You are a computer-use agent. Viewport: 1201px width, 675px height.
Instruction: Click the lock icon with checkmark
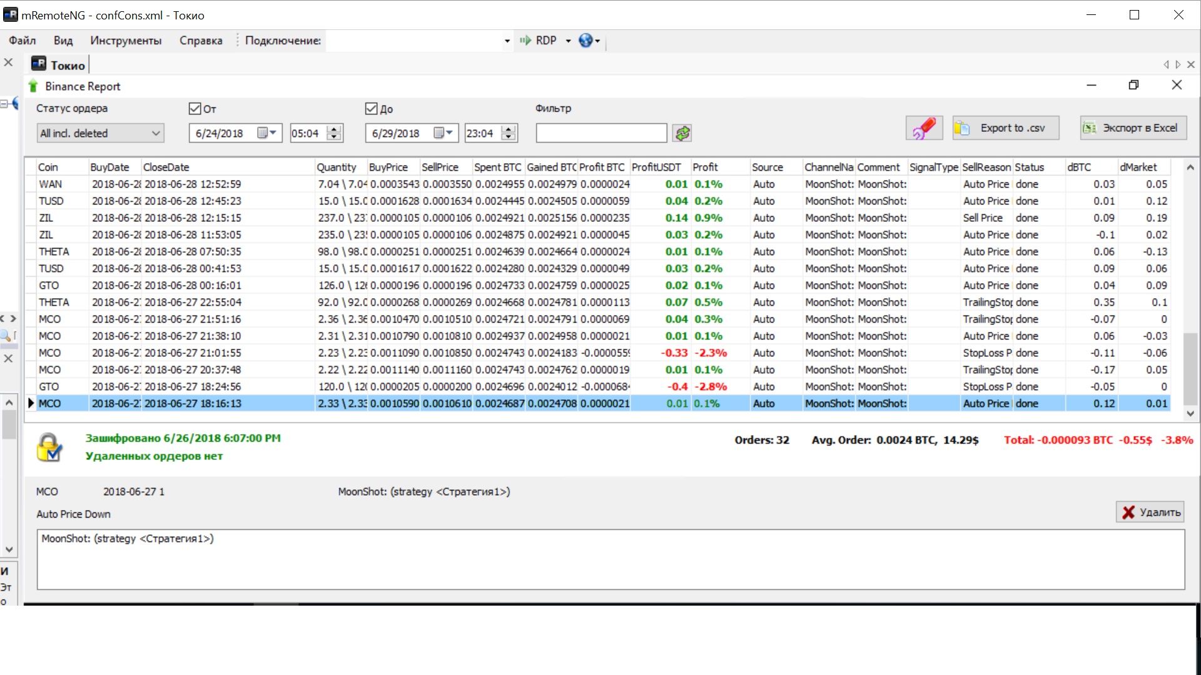(x=49, y=447)
